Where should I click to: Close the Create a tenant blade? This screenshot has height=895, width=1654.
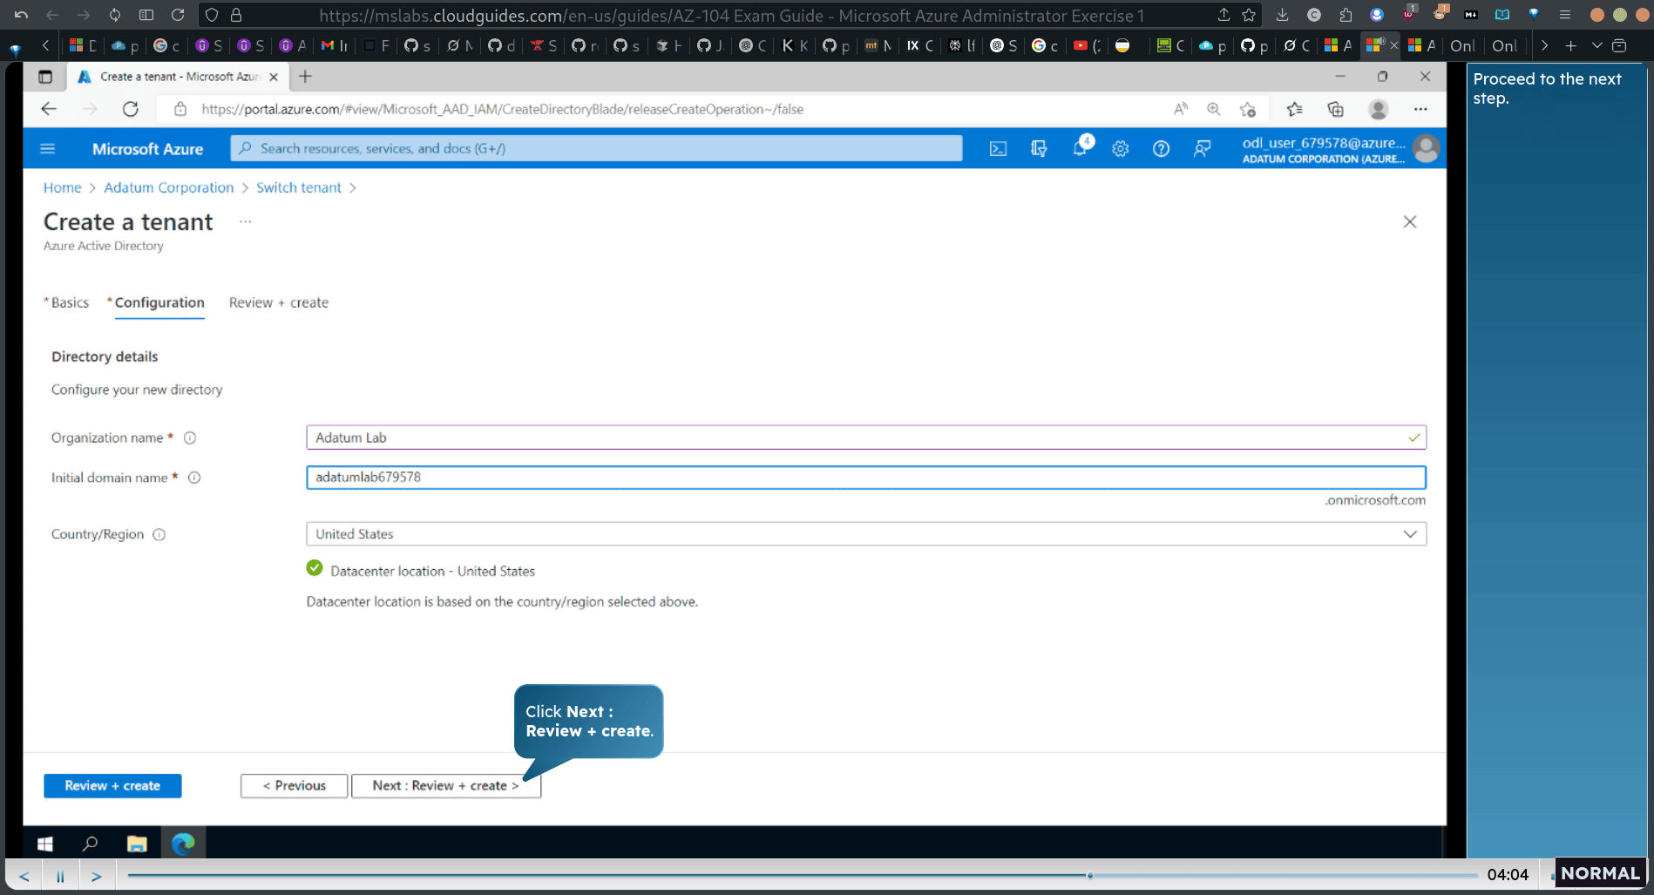coord(1410,222)
